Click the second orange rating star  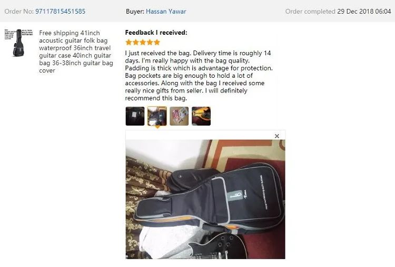(136, 42)
